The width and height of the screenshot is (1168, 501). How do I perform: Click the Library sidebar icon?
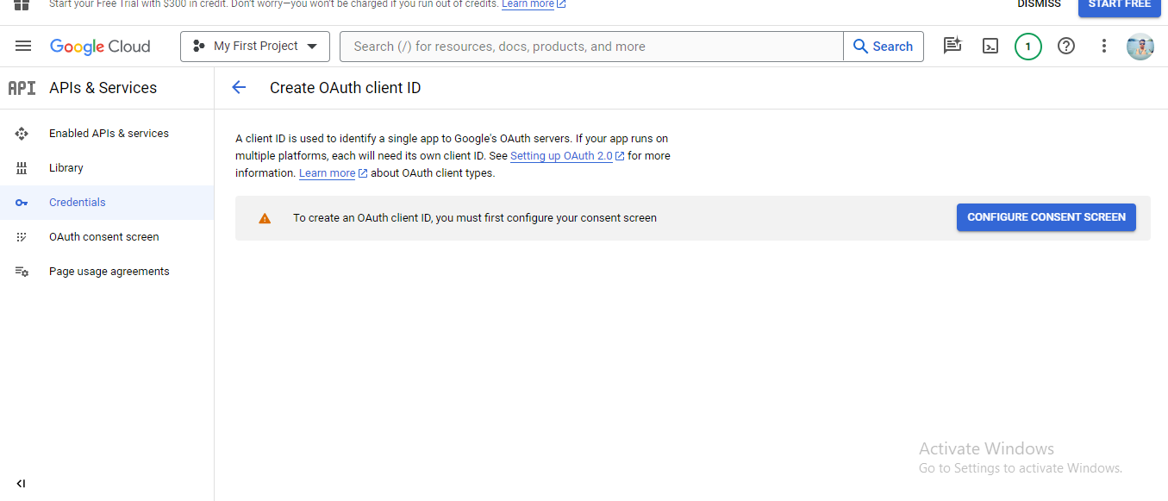(x=22, y=168)
